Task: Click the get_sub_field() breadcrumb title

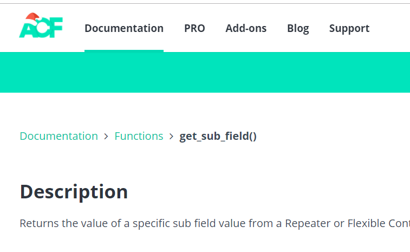Action: (x=218, y=136)
